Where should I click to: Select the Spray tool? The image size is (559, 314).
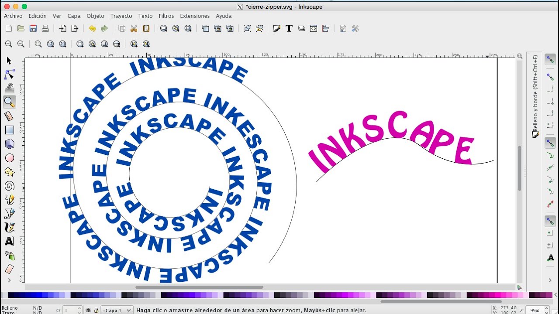click(x=9, y=256)
